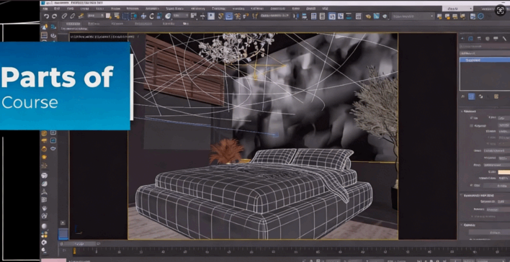Click the Rectangular Selection Region icon

[x=125, y=16]
